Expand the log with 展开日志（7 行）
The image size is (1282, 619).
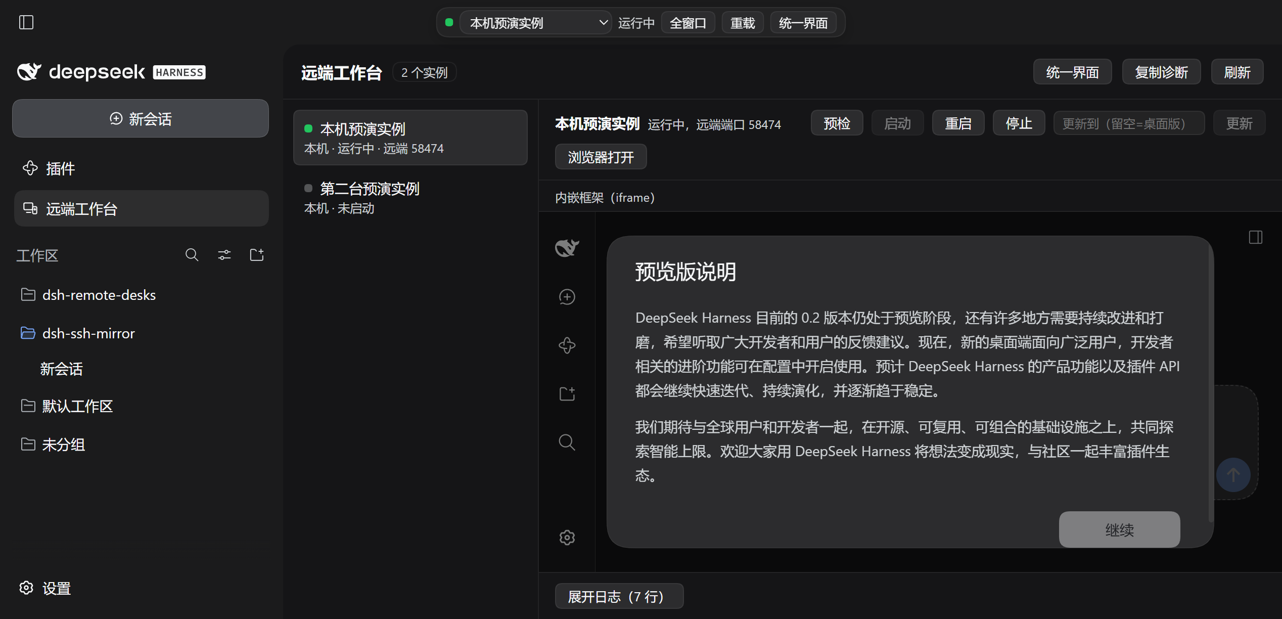[x=619, y=597]
